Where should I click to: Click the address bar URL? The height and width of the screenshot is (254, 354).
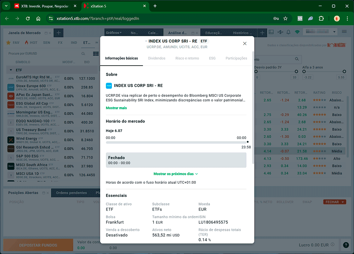click(98, 18)
